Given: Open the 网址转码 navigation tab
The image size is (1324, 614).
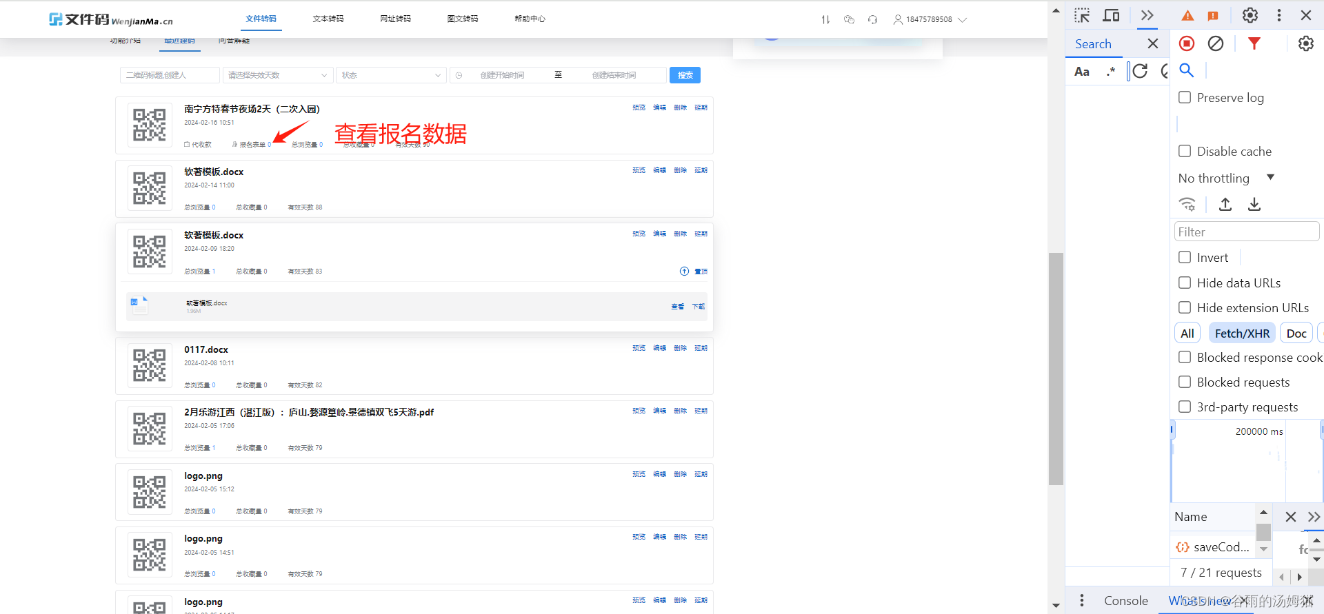Looking at the screenshot, I should [x=396, y=19].
